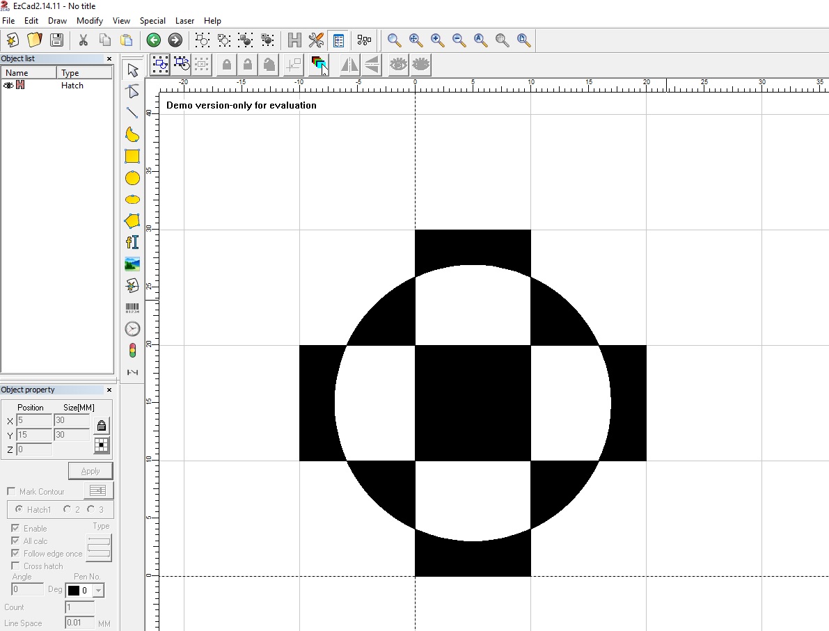Close the Object list panel

point(109,58)
